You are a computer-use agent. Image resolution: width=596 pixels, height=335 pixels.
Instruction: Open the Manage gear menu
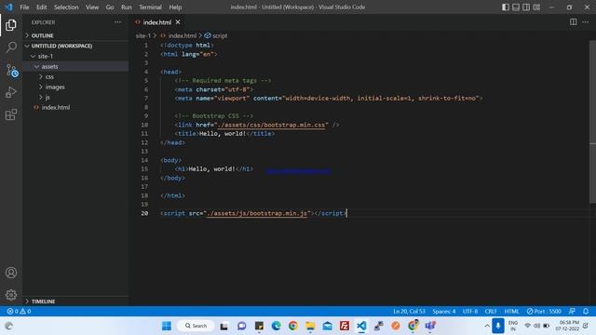(x=11, y=295)
